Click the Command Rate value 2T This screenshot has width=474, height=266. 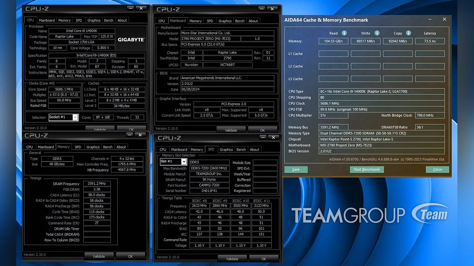click(x=97, y=223)
